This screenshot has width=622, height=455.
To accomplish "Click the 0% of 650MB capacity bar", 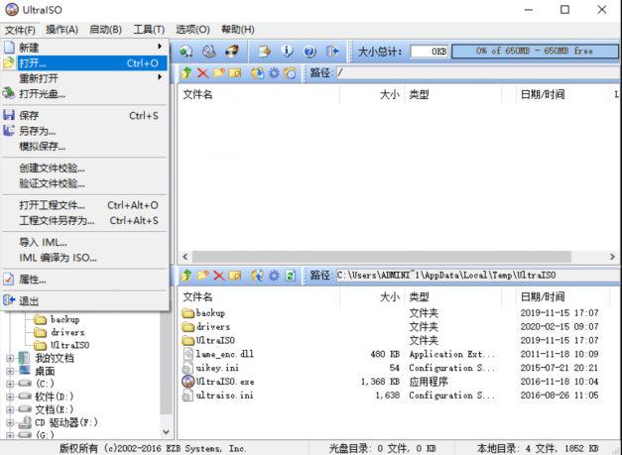I will coord(535,52).
